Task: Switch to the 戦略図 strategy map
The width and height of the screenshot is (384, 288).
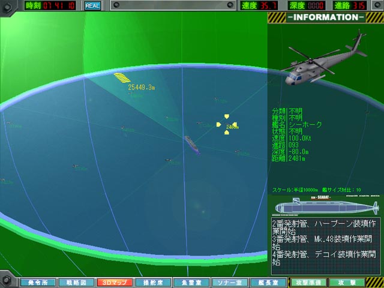Action: pyautogui.click(x=76, y=283)
